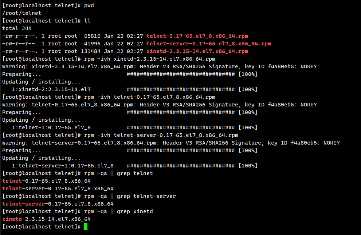The image size is (361, 235).
Task: Click the "pwd" command on the first line
Action: [x=89, y=5]
